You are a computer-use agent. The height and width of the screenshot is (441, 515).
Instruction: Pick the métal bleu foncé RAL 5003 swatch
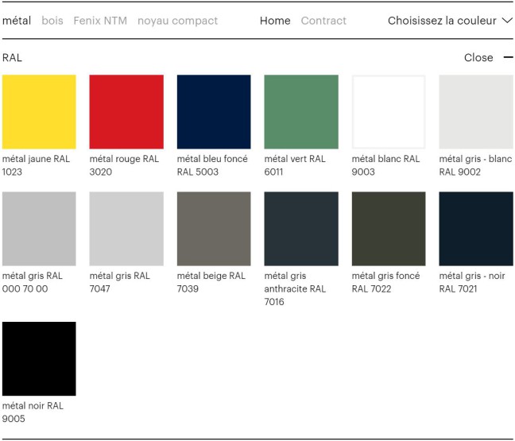click(x=214, y=112)
